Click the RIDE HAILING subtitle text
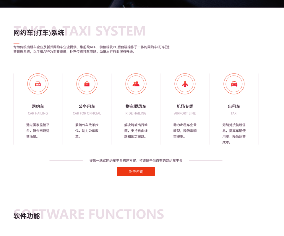The height and width of the screenshot is (236, 284). coord(136,113)
